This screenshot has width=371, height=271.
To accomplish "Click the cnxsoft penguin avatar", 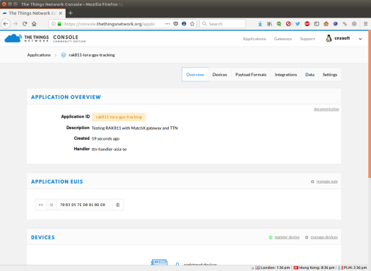I will pyautogui.click(x=329, y=39).
